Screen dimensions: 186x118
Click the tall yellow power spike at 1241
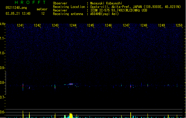coord(23,114)
